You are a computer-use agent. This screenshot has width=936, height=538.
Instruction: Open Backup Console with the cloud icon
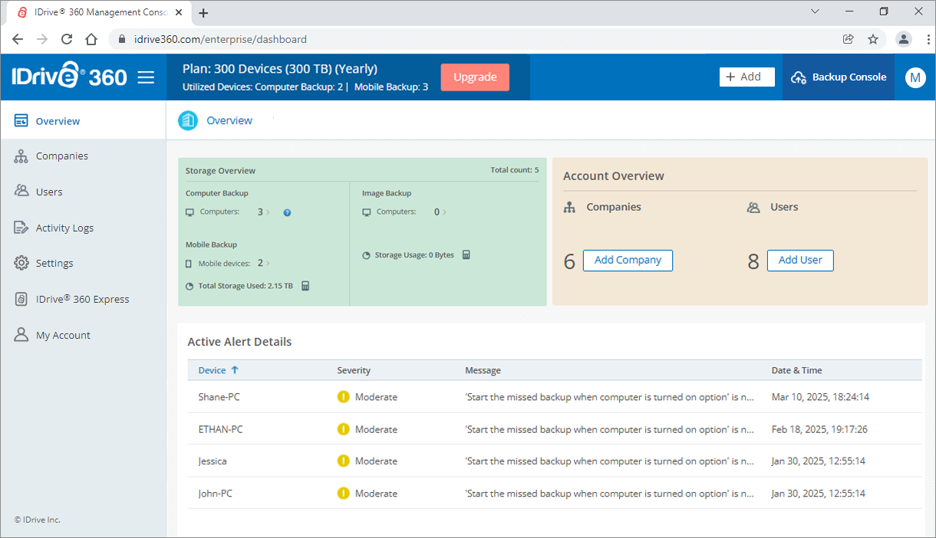pos(800,77)
